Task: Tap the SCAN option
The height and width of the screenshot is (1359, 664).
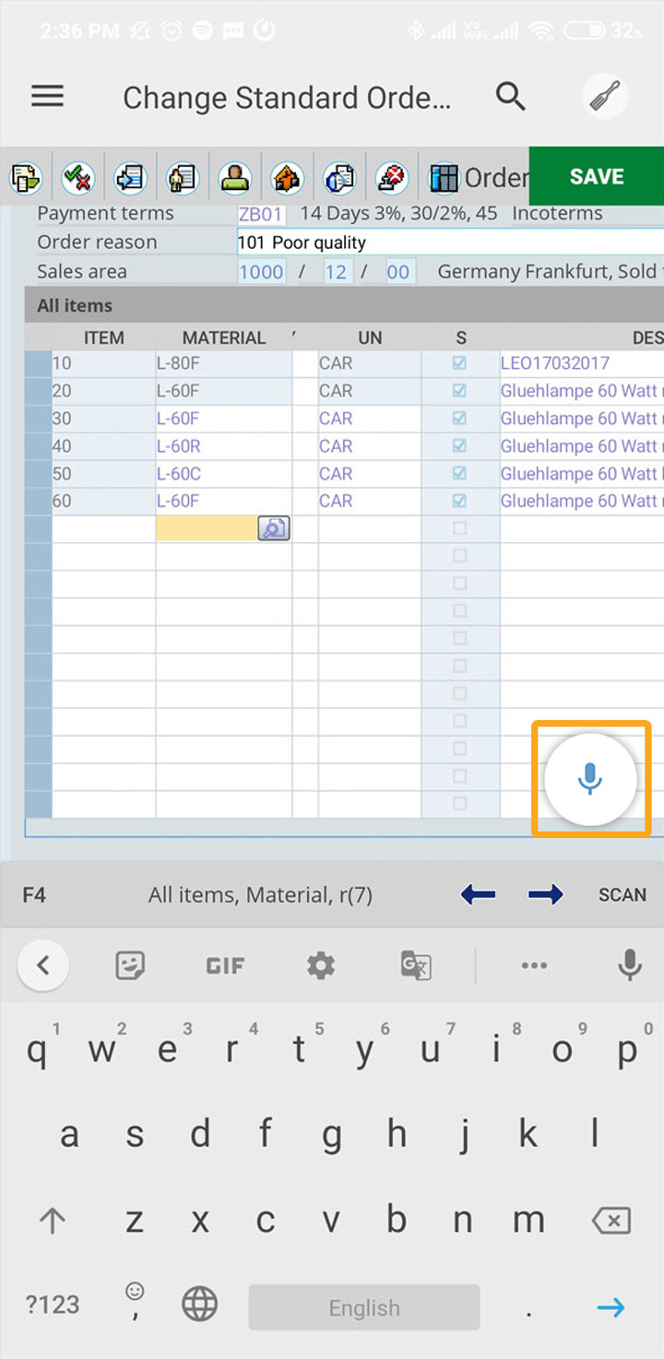Action: point(622,894)
